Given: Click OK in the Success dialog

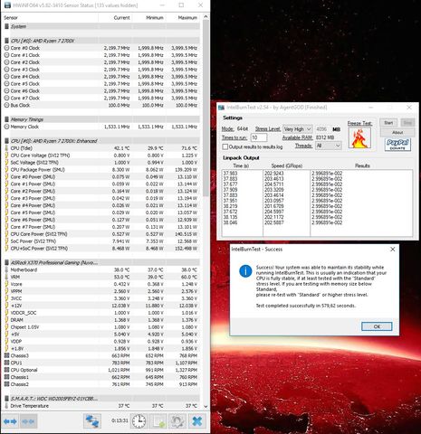Looking at the screenshot, I should click(x=377, y=326).
